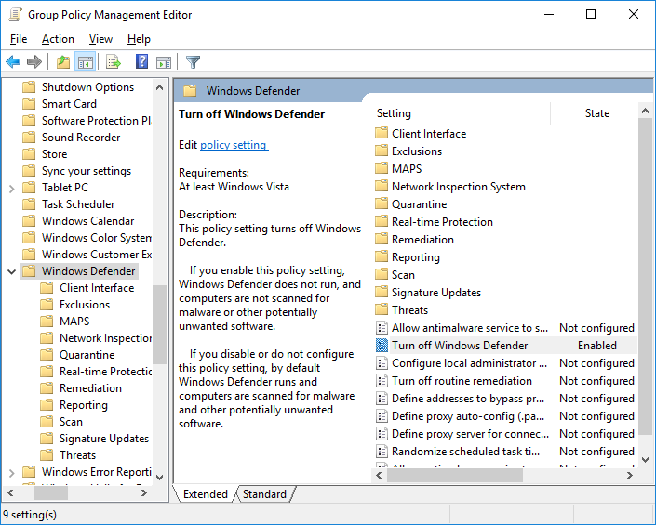The height and width of the screenshot is (525, 656).
Task: Click the Up one level folder icon
Action: click(x=63, y=62)
